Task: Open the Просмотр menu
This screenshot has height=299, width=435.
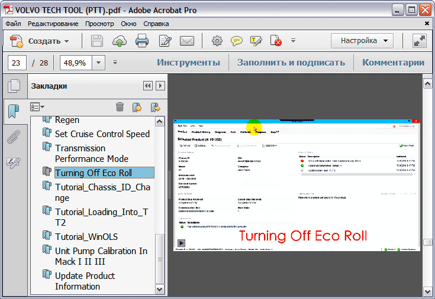Action: pos(99,24)
